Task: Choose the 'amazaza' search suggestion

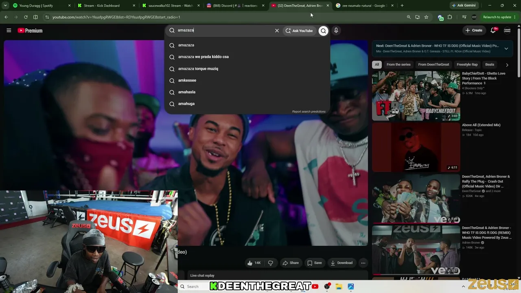Action: (x=247, y=45)
